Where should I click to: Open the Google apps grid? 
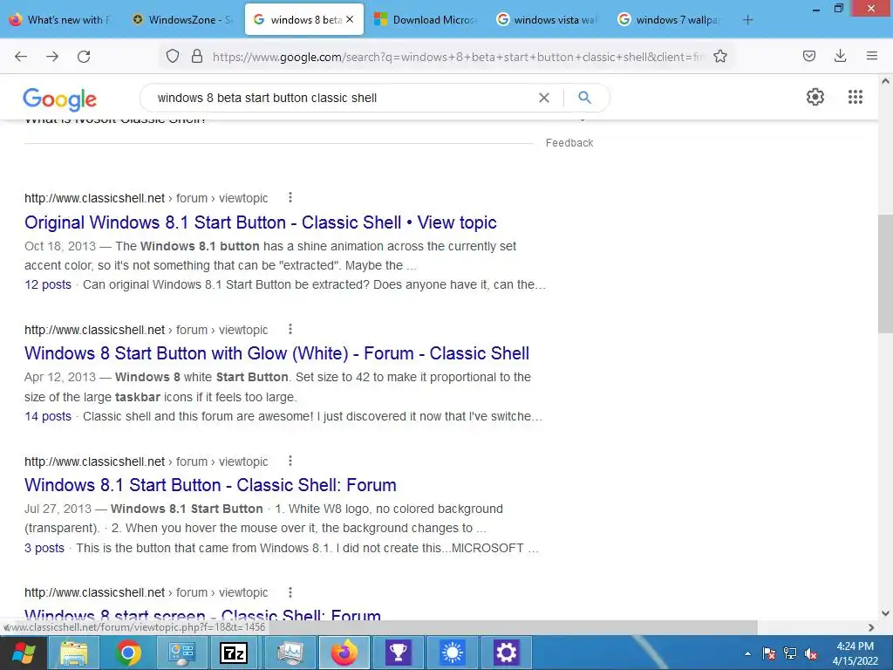tap(856, 97)
